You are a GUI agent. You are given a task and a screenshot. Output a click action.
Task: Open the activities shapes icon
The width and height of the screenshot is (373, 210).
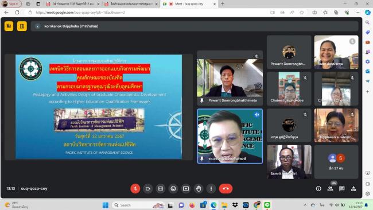click(353, 189)
